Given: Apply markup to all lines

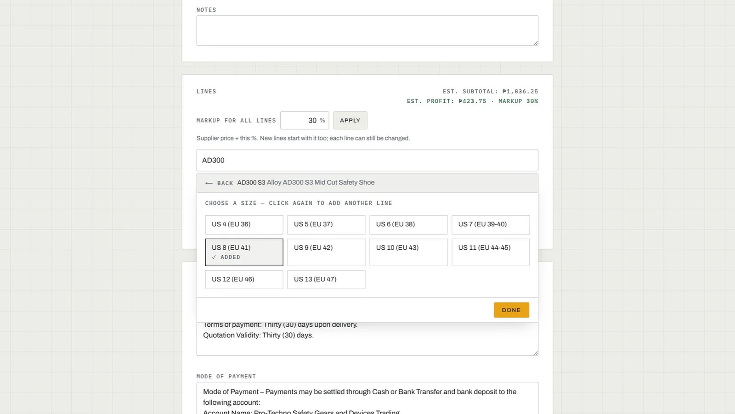Looking at the screenshot, I should (350, 120).
